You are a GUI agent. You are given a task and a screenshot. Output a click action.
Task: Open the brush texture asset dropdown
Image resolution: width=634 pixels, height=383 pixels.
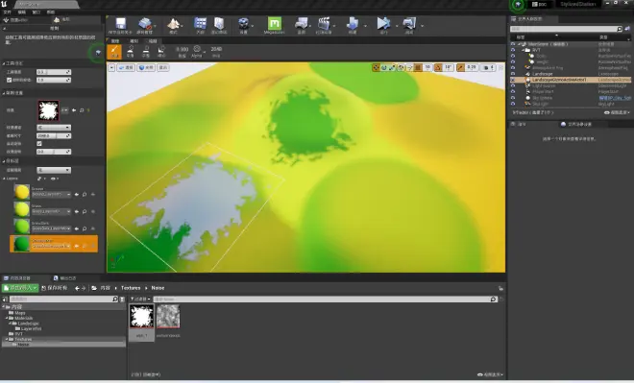(64, 109)
